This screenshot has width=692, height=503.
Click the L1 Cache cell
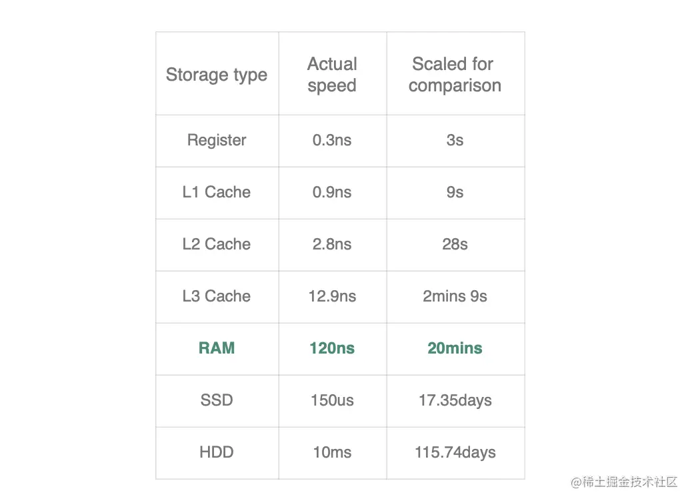click(217, 192)
